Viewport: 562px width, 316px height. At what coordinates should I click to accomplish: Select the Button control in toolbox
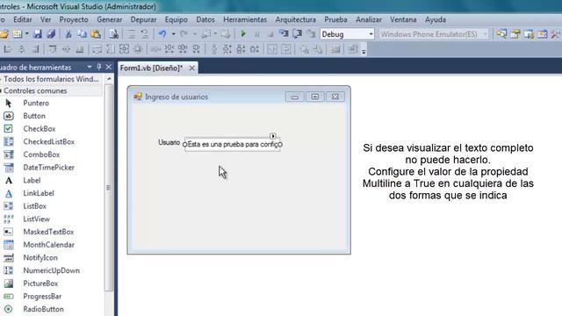tap(34, 116)
